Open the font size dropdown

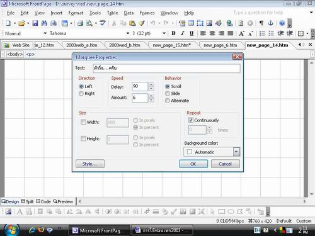[164, 33]
